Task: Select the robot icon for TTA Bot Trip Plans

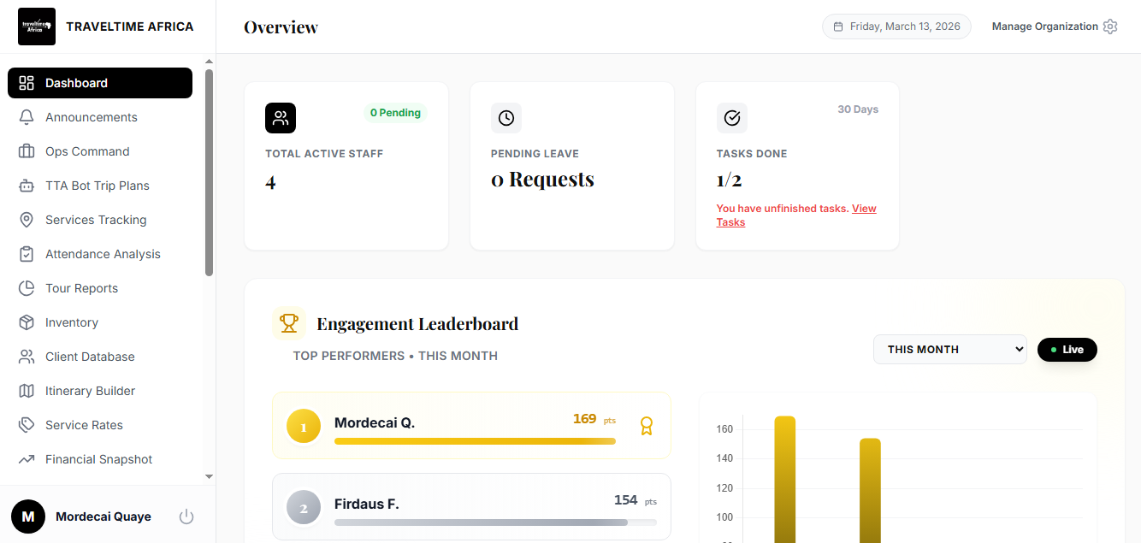Action: [x=27, y=186]
